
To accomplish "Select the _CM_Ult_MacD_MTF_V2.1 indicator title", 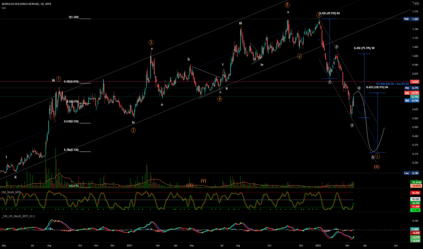I will click(18, 216).
